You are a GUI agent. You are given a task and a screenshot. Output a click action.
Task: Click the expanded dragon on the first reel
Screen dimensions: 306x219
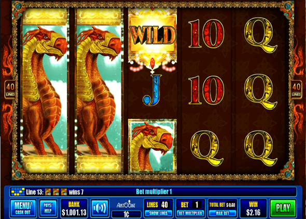pos(45,91)
